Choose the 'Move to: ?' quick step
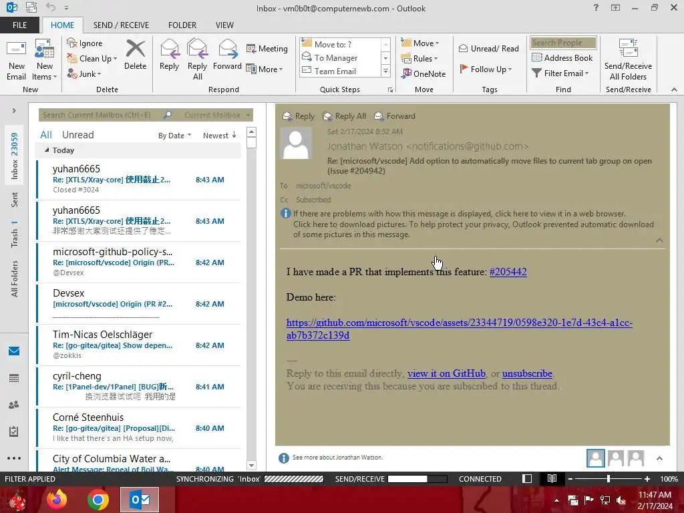Viewport: 684px width, 513px height. (x=340, y=45)
